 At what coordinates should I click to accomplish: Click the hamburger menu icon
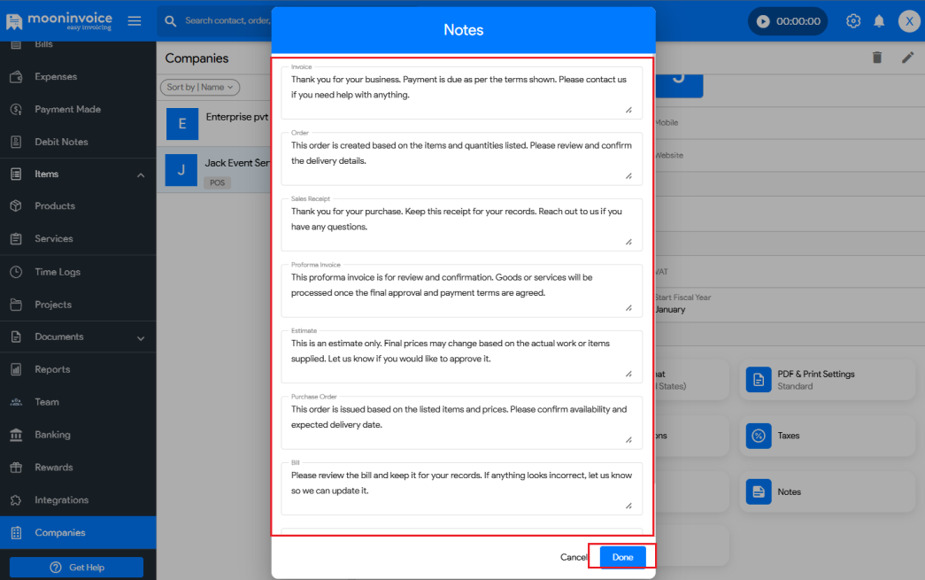coord(135,21)
